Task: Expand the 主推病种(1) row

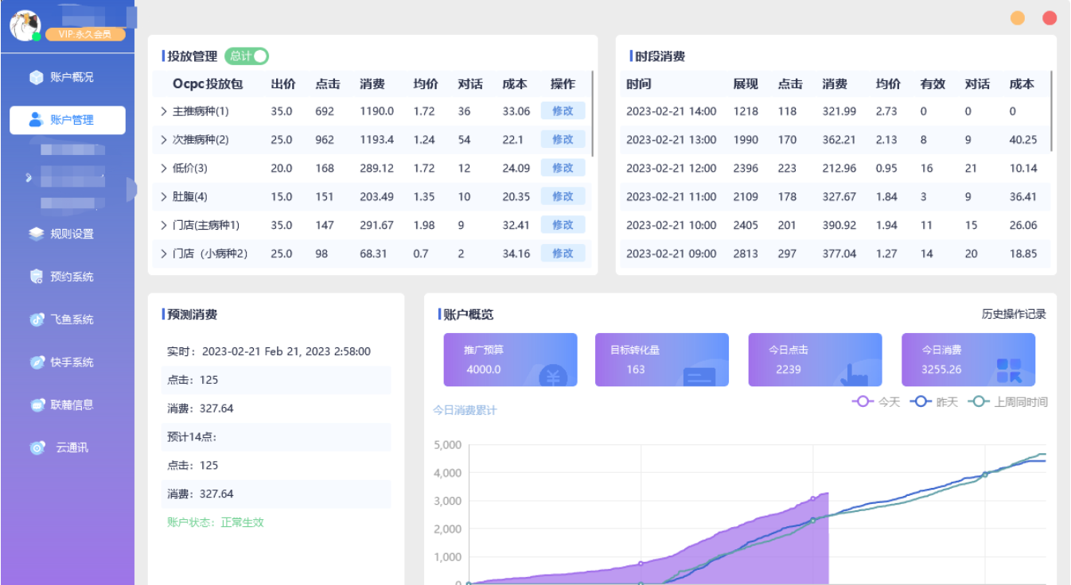Action: 164,111
